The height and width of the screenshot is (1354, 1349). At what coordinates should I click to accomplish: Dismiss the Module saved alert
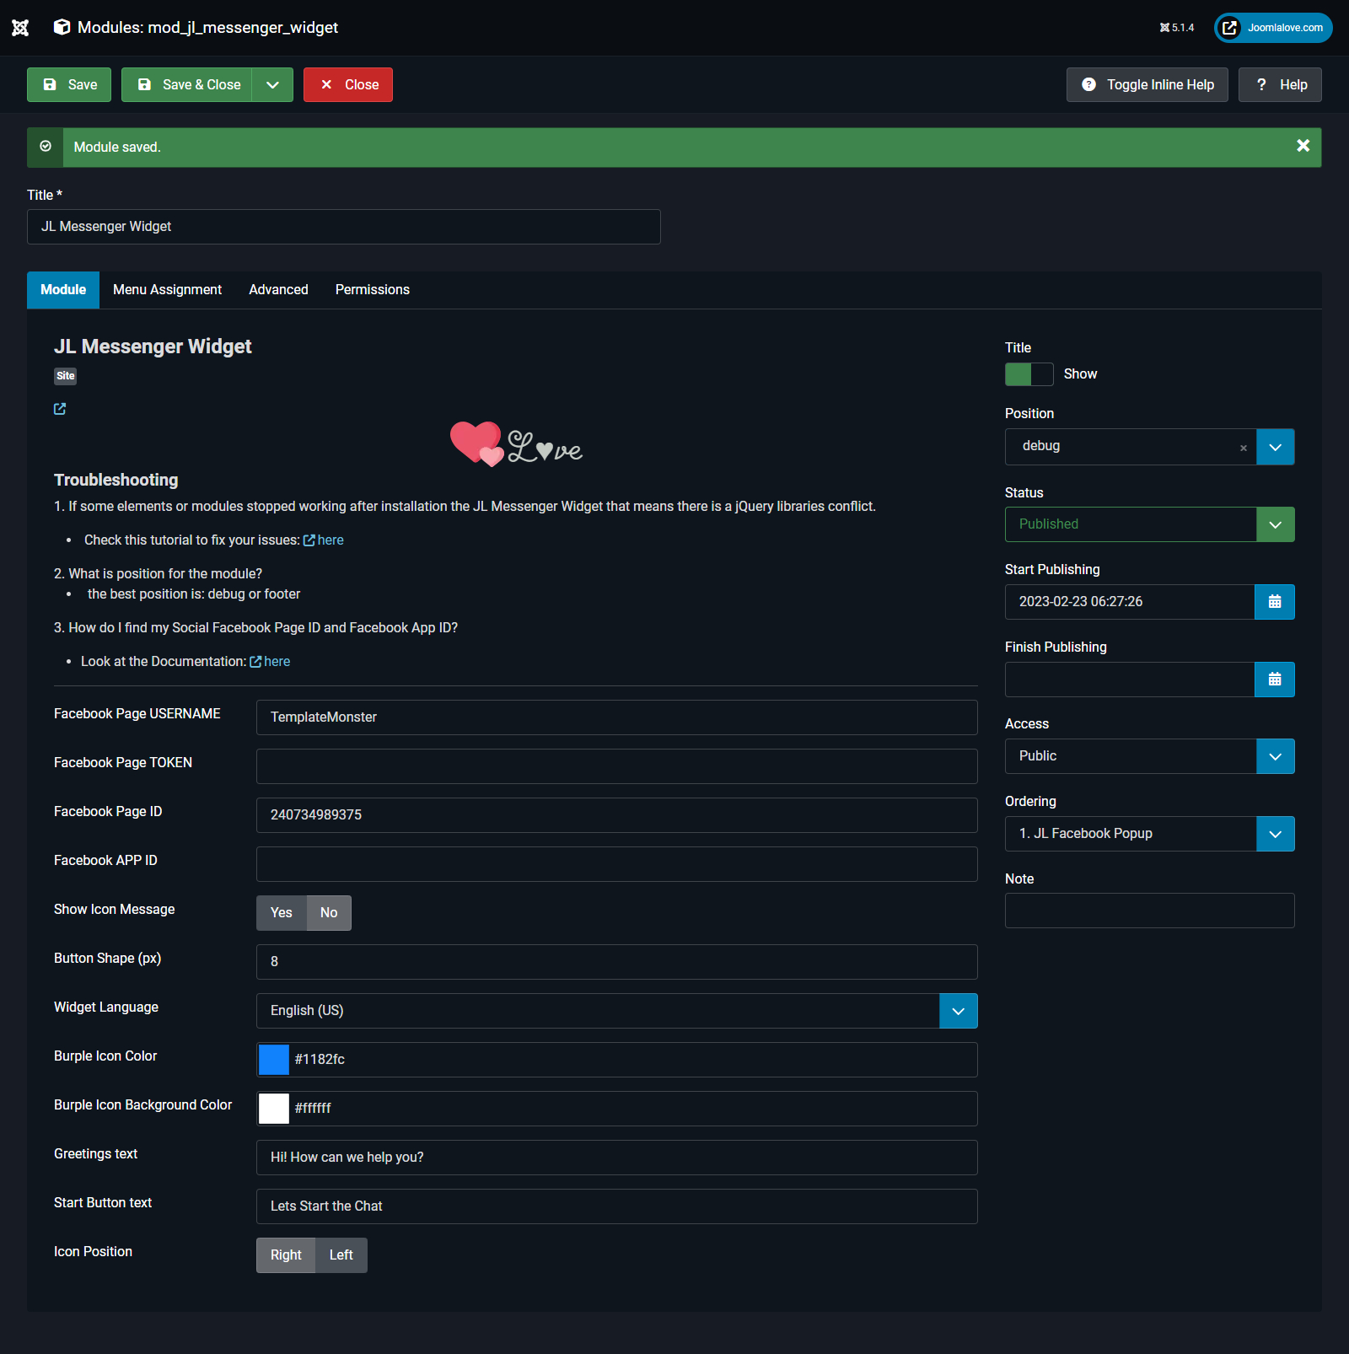(x=1303, y=146)
